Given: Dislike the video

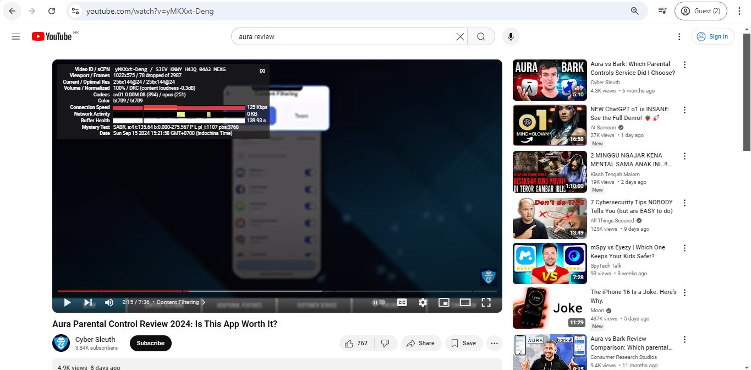Looking at the screenshot, I should 385,343.
